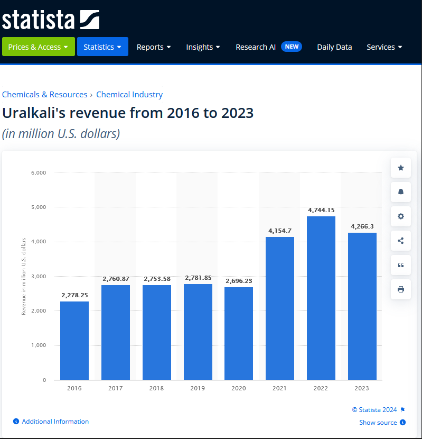Screen dimensions: 422x439
Task: Click the NEW badge
Action: (x=292, y=47)
